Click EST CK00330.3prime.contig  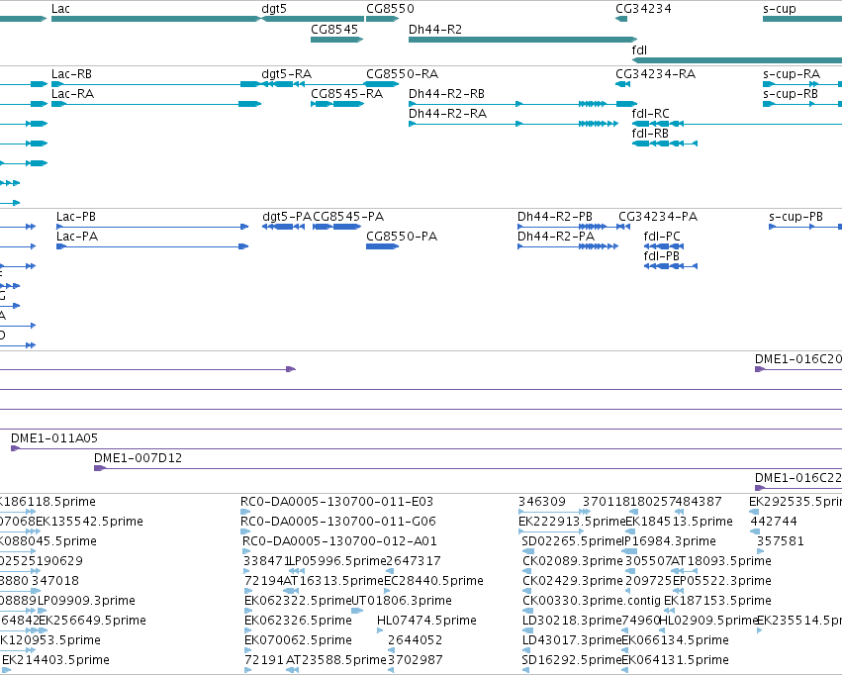pyautogui.click(x=592, y=601)
